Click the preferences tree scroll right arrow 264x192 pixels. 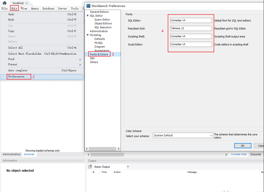[118, 149]
